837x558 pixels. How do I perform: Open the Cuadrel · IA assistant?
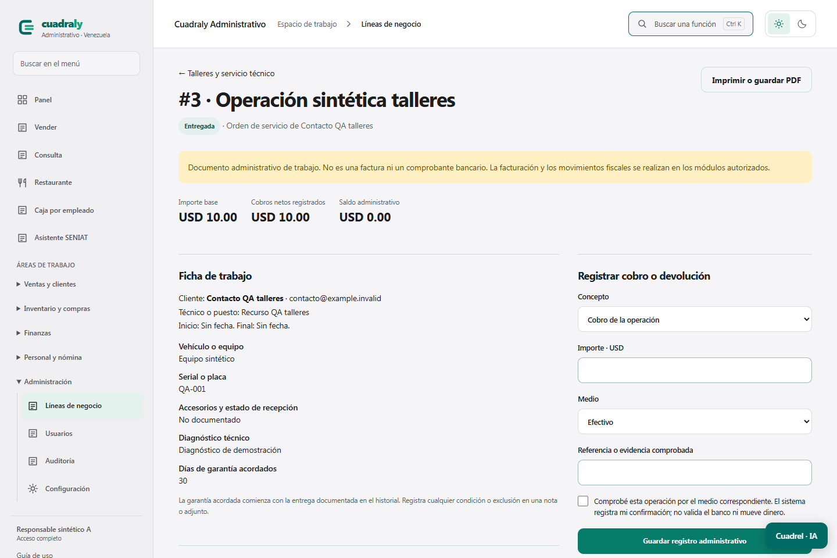(796, 536)
